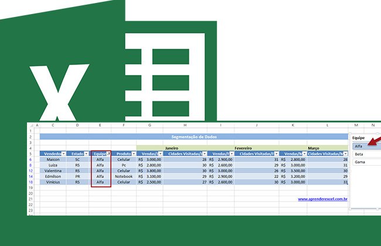Select the 'Notebook' product cell
The height and width of the screenshot is (246, 381).
(x=124, y=176)
